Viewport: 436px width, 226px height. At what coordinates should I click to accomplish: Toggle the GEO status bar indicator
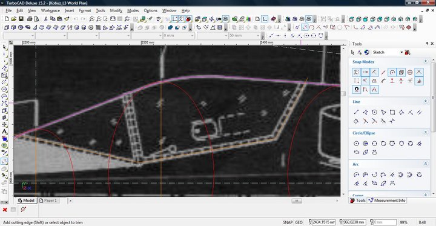point(299,222)
